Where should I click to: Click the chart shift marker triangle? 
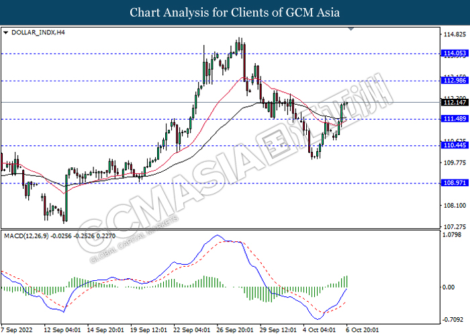351,29
